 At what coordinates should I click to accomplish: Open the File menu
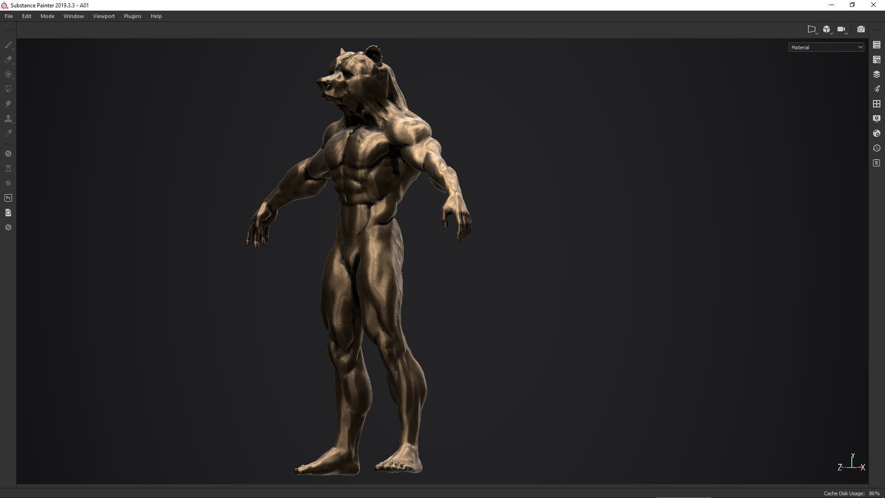(9, 16)
